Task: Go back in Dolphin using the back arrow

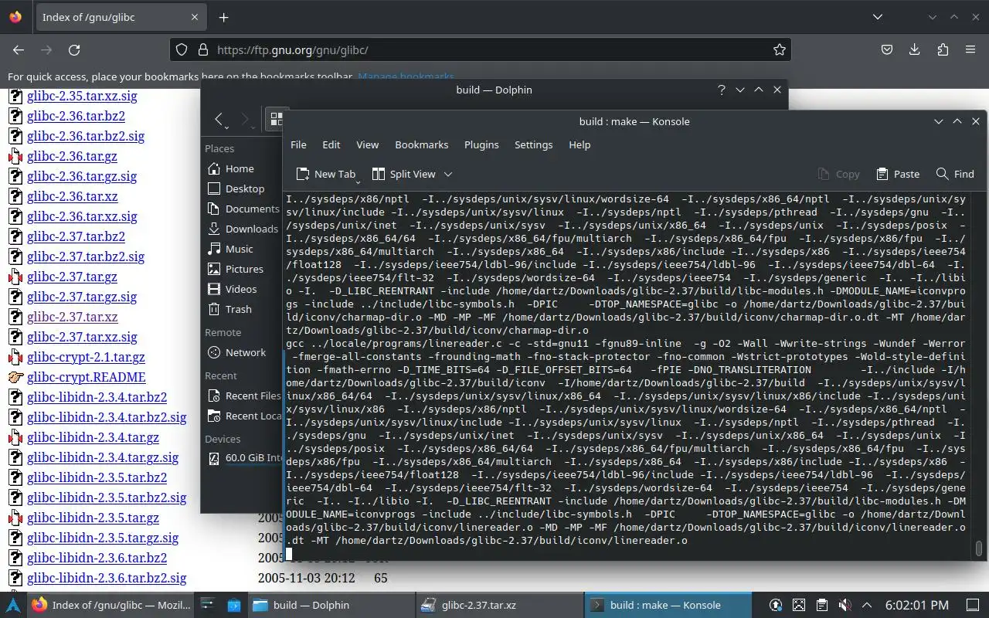Action: 219,119
